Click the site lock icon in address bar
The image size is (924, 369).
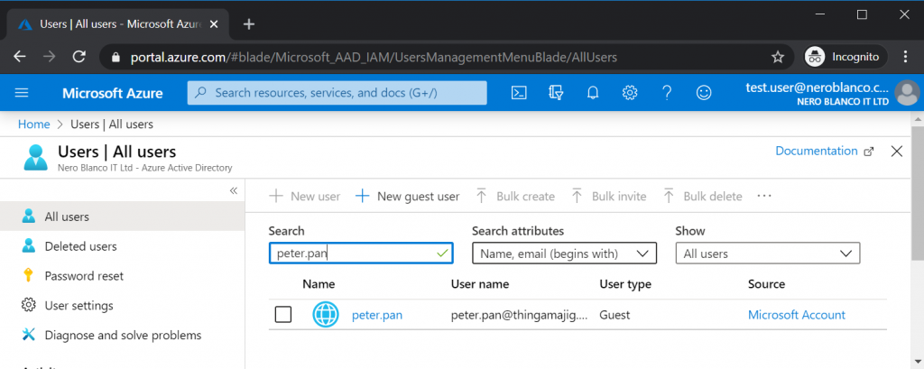[115, 57]
